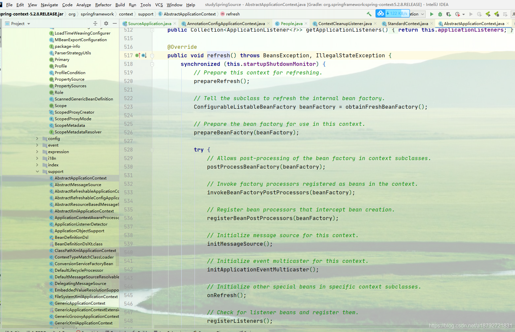Expand folded getApplicationListeners method at line 512
Screen dimensions: 515x332
coord(152,30)
